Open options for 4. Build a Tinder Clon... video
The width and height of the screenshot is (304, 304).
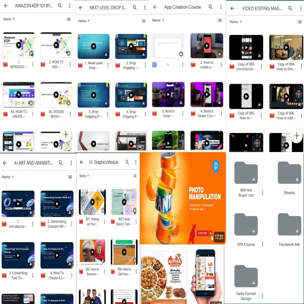(x=221, y=113)
